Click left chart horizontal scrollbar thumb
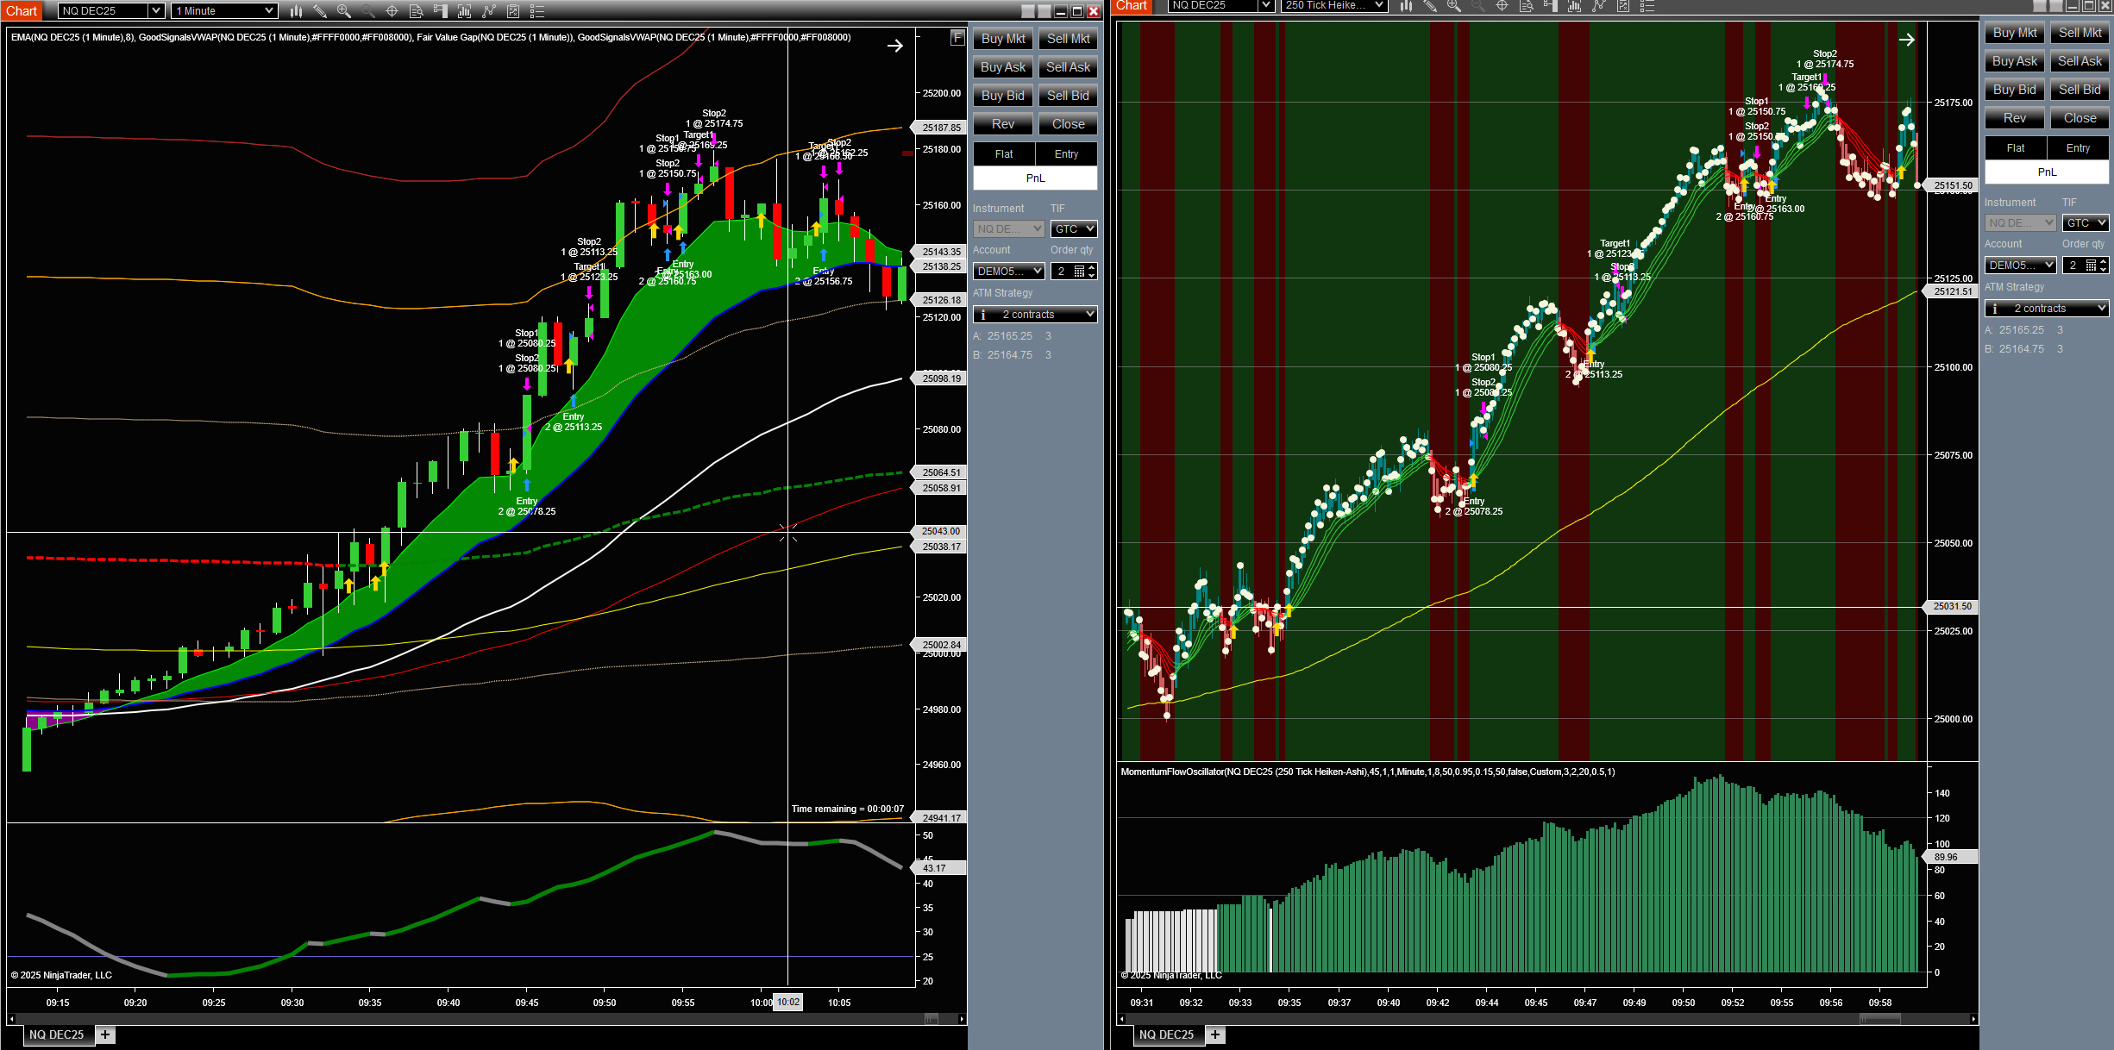 931,1019
